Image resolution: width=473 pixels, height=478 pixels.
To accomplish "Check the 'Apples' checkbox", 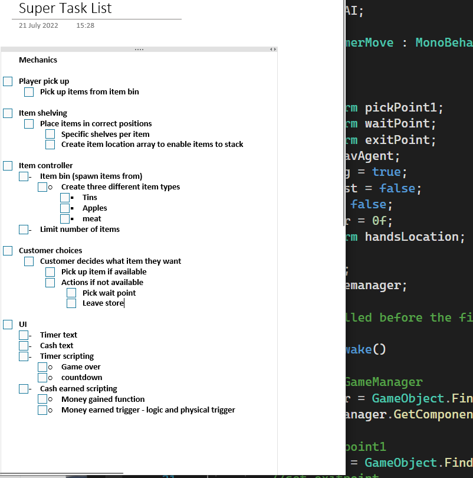I will tap(64, 208).
